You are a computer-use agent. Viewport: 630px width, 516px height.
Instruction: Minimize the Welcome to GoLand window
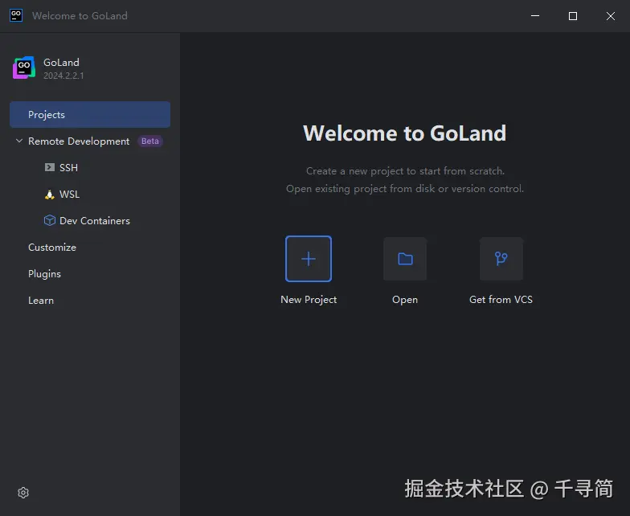point(535,16)
